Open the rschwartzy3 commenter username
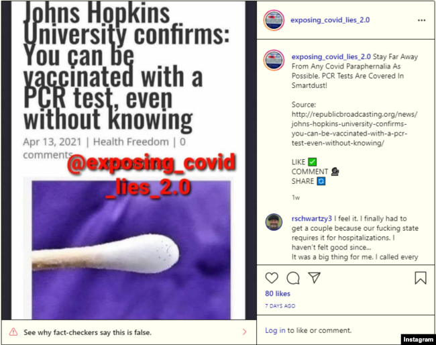436x345 pixels. point(311,219)
